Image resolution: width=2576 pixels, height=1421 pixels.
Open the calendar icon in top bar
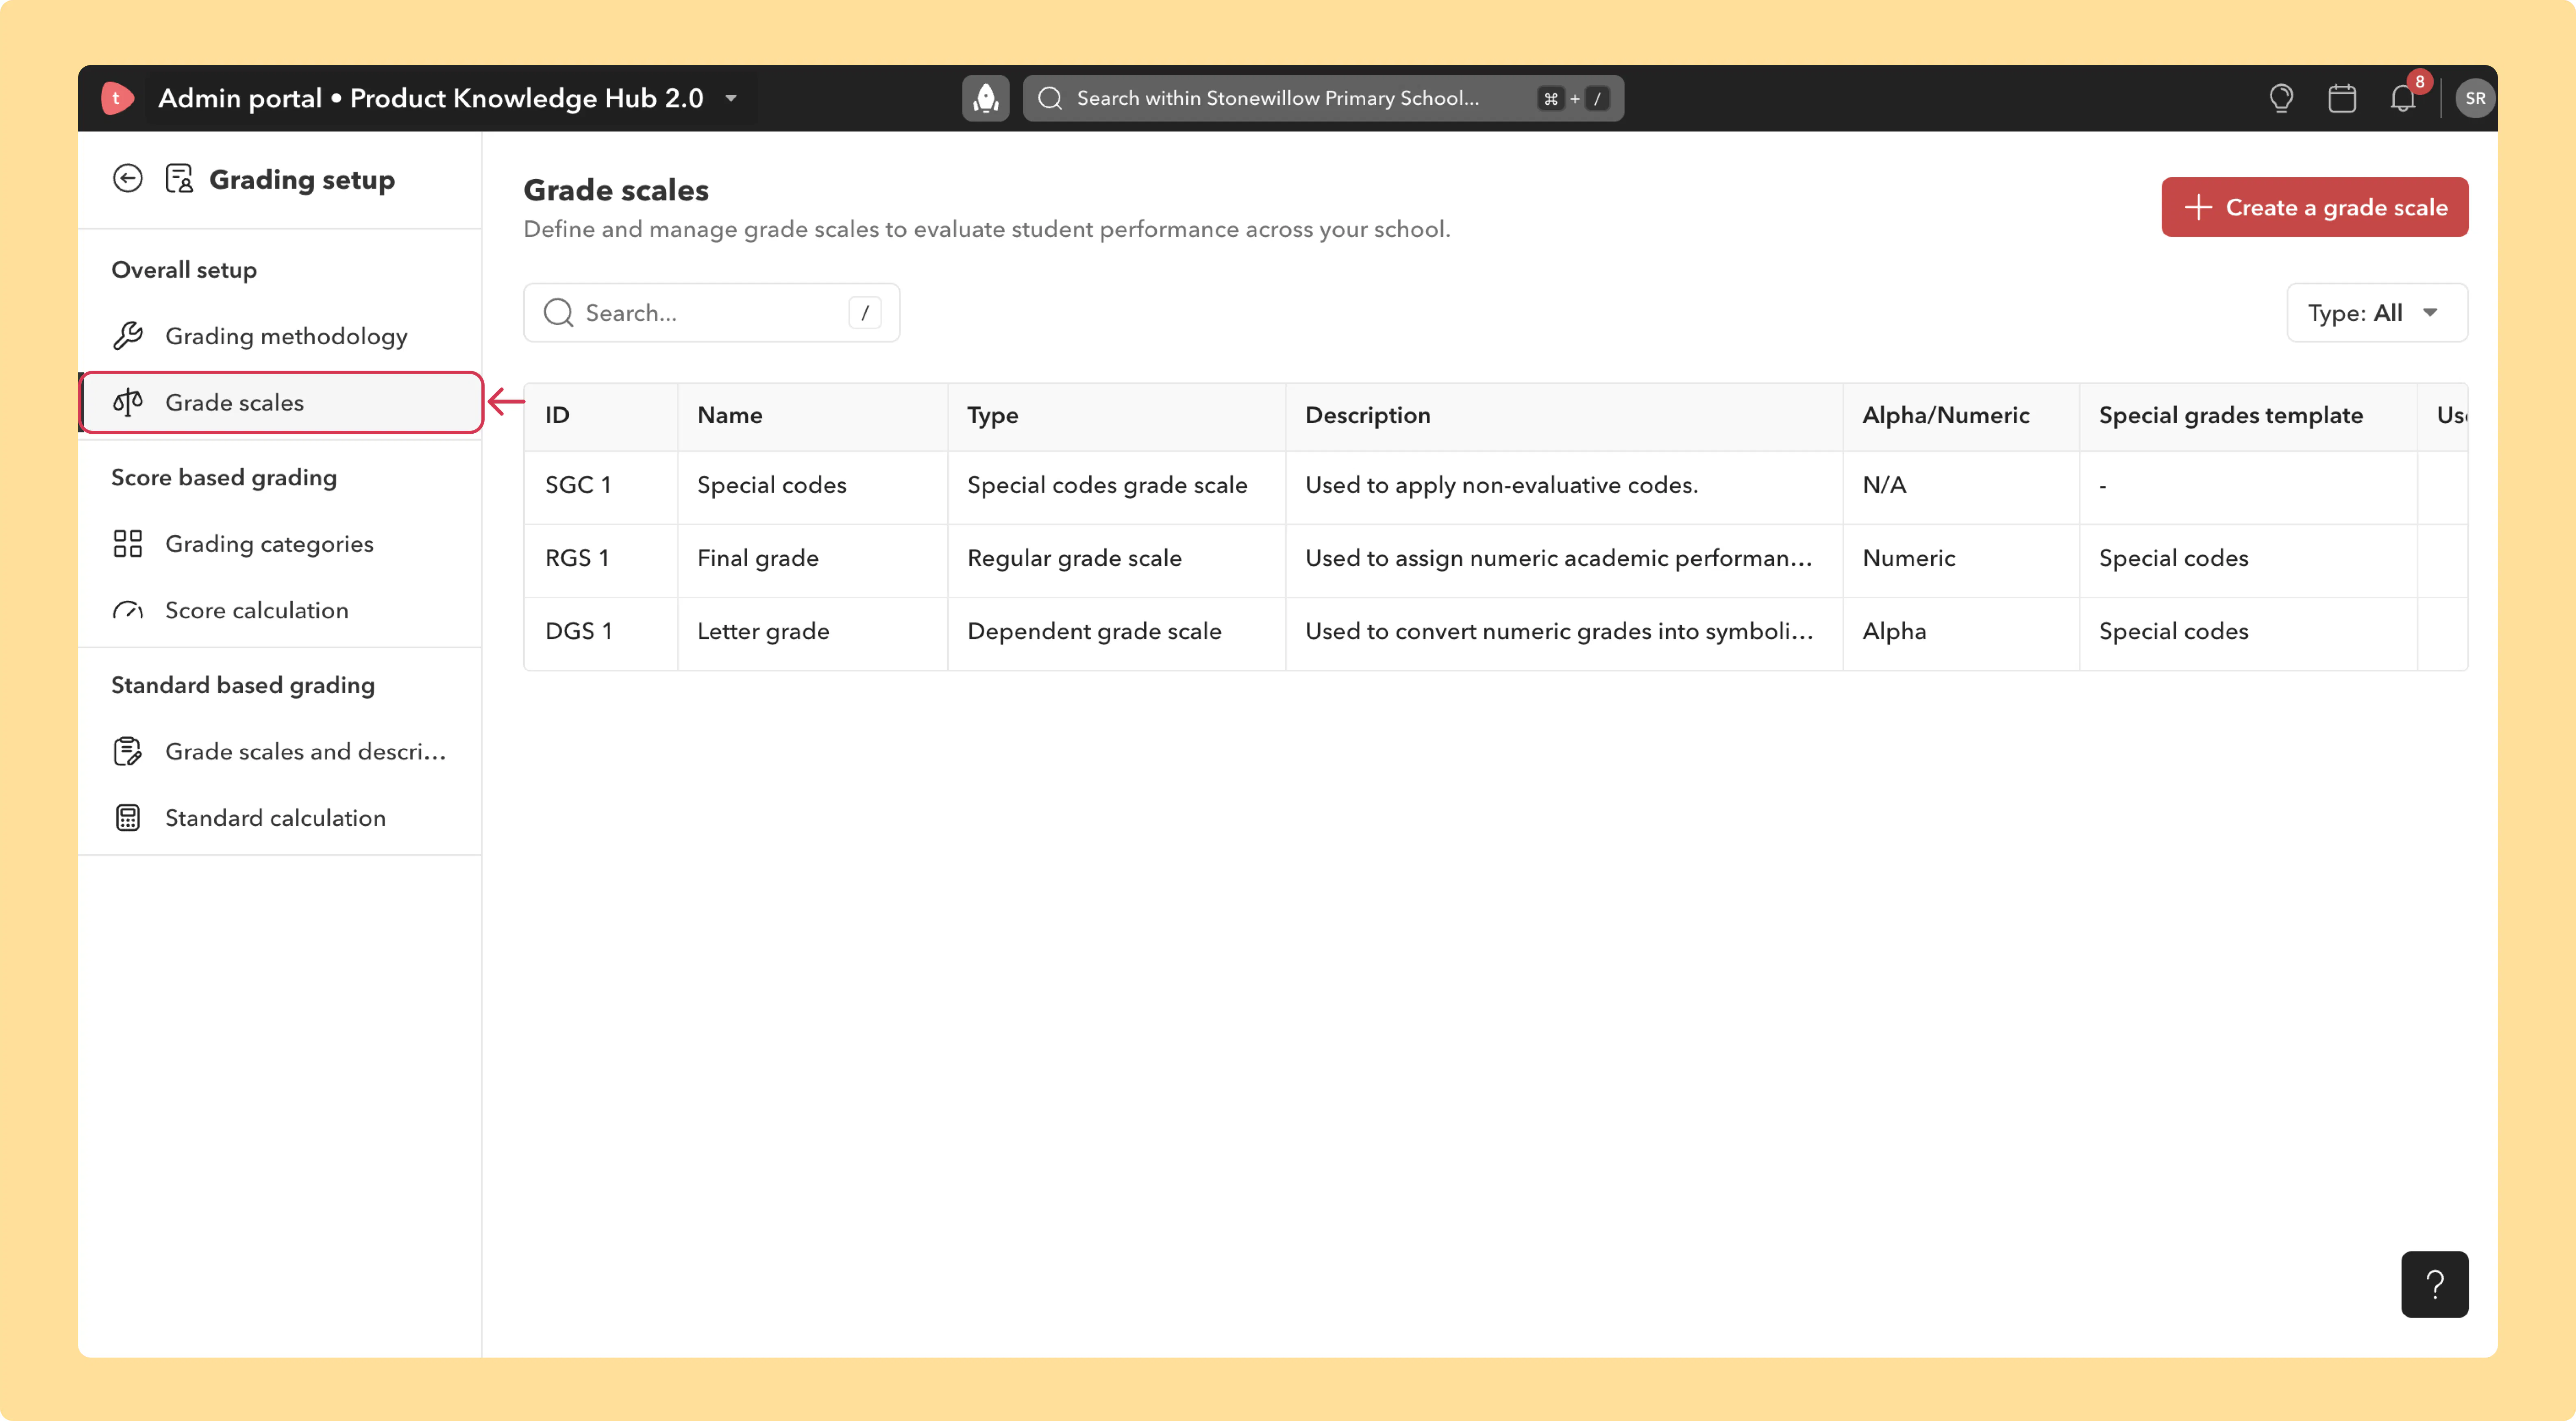2342,98
